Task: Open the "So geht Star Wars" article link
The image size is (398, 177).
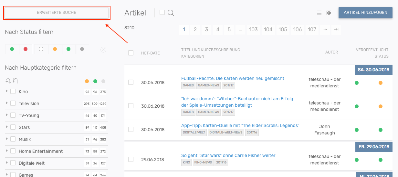Action: click(228, 155)
